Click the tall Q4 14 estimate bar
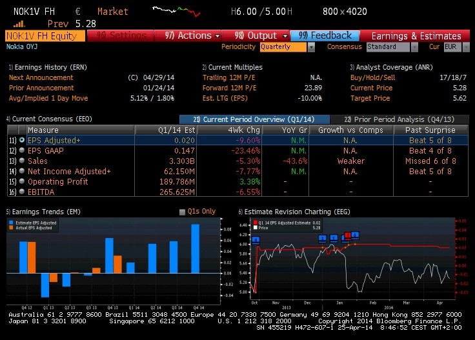This screenshot has height=340, width=475. point(195,248)
